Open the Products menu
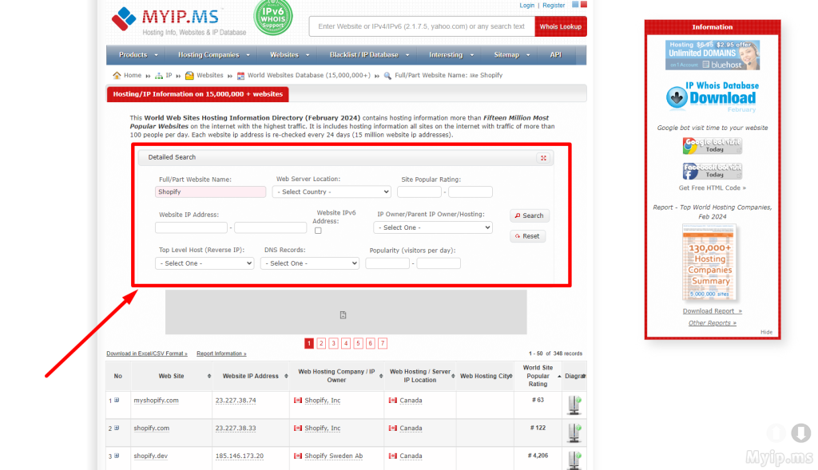Screen dimensions: 818x470 [137, 55]
